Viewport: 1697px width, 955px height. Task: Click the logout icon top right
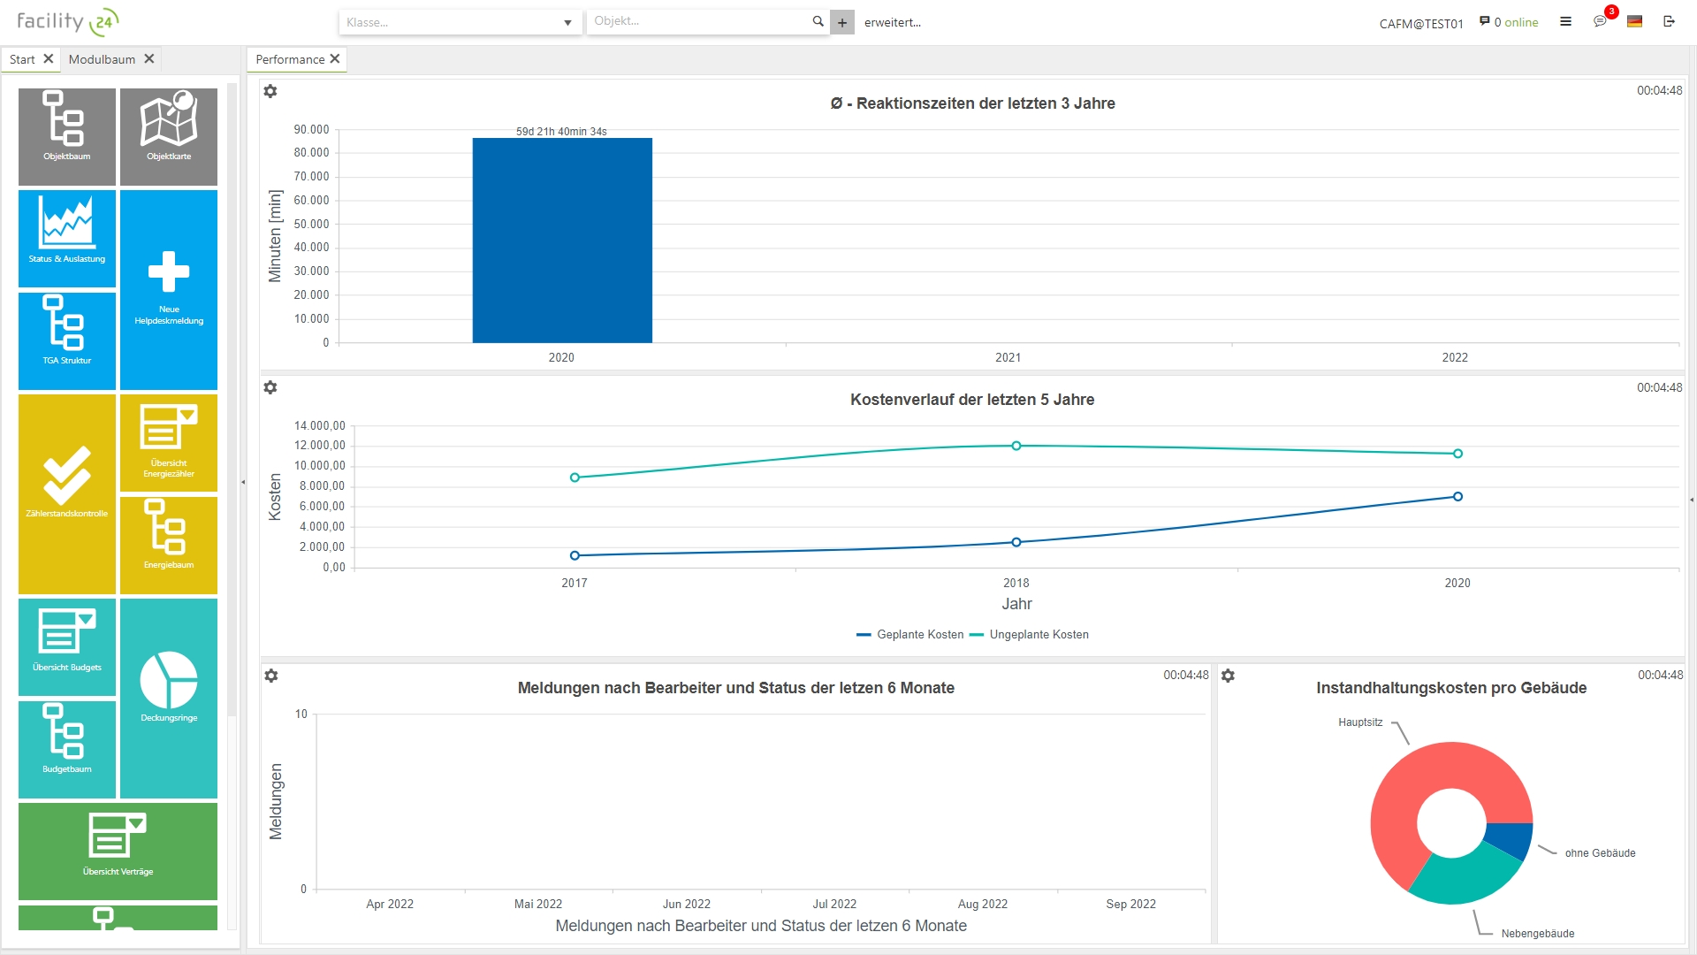[x=1670, y=22]
